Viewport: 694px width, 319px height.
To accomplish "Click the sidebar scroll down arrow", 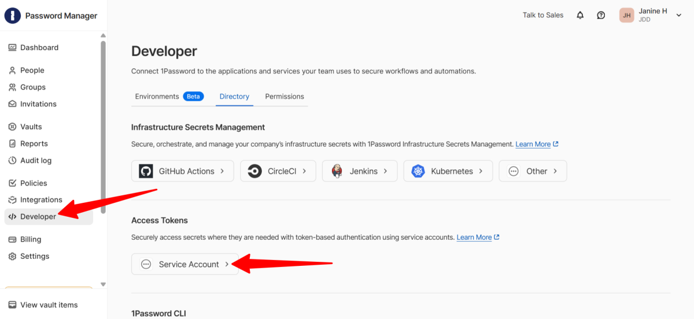I will (103, 284).
